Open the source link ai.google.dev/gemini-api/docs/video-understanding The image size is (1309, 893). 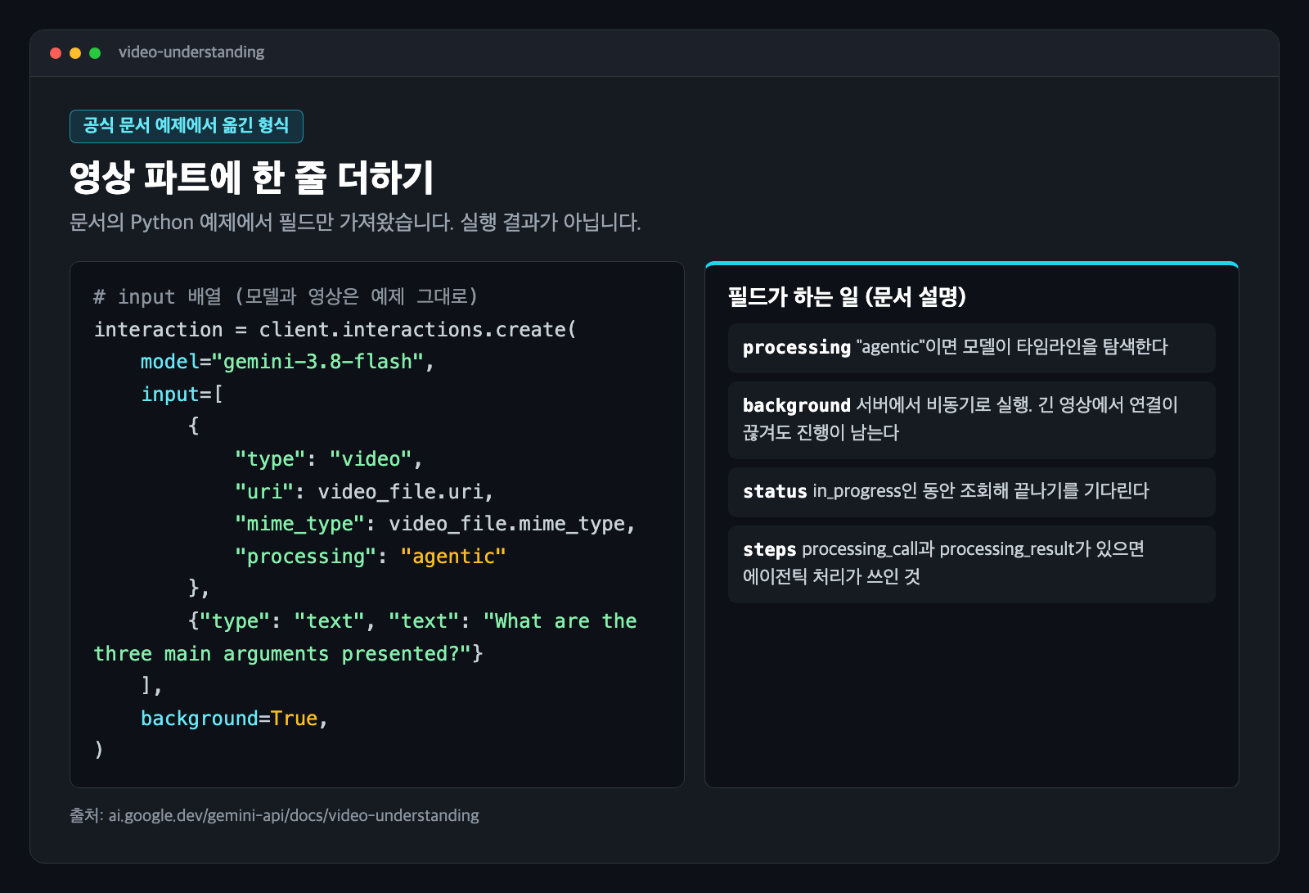pyautogui.click(x=294, y=815)
